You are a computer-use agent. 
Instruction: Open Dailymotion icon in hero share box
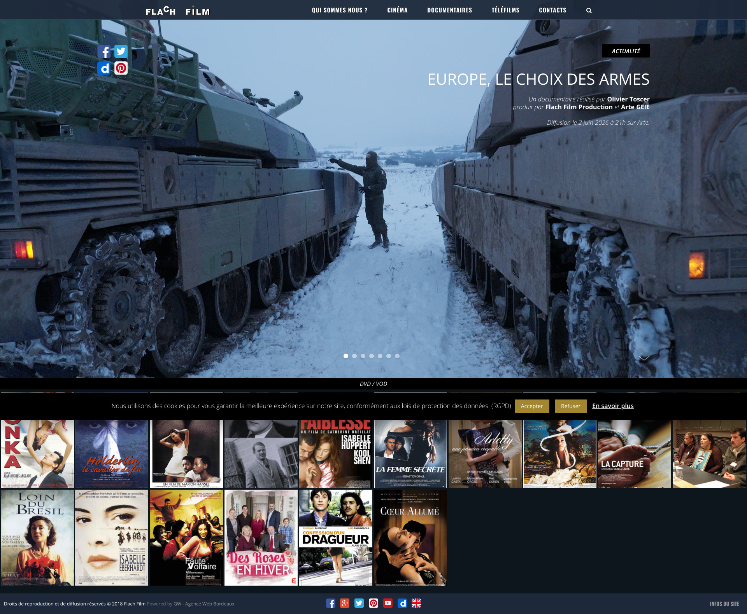click(104, 68)
